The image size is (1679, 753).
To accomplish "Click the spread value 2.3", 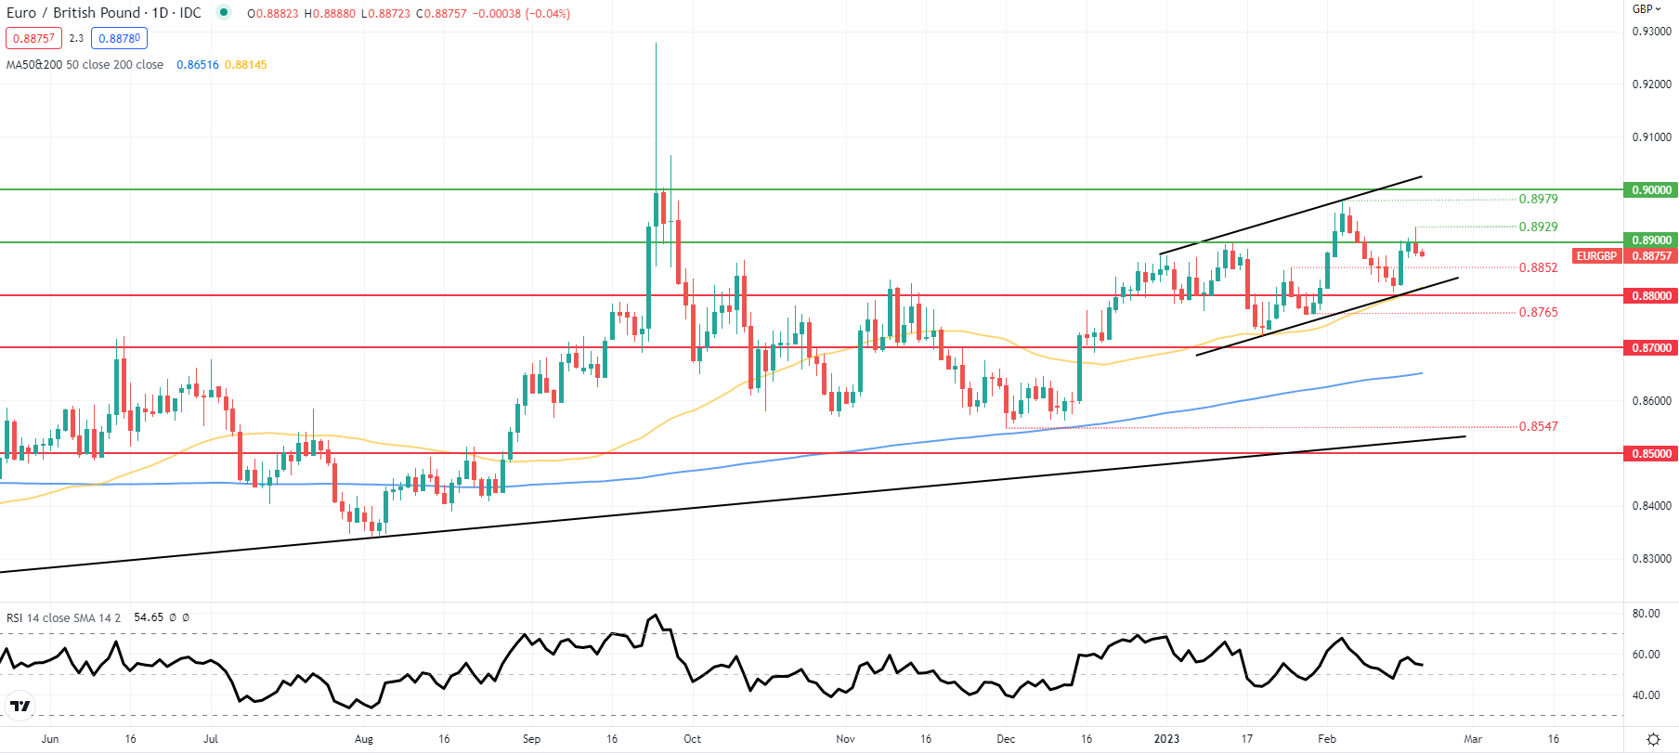I will click(x=76, y=38).
